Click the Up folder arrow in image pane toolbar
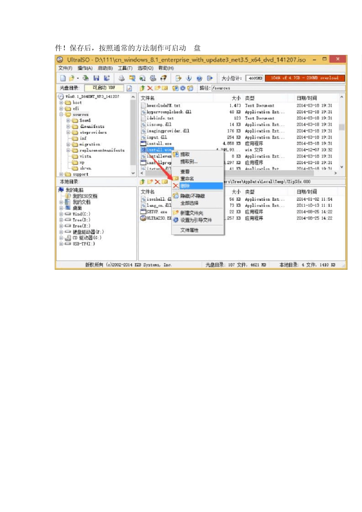362x512 pixels. pyautogui.click(x=142, y=88)
